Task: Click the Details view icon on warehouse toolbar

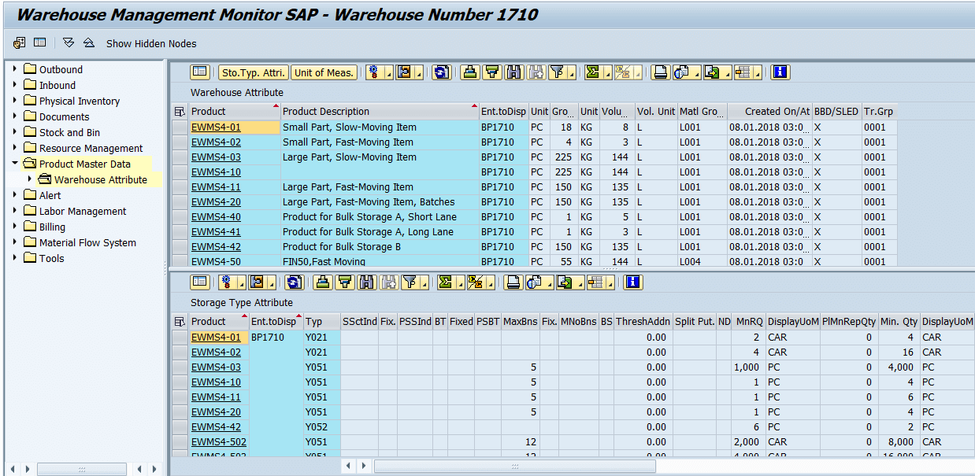Action: [200, 72]
